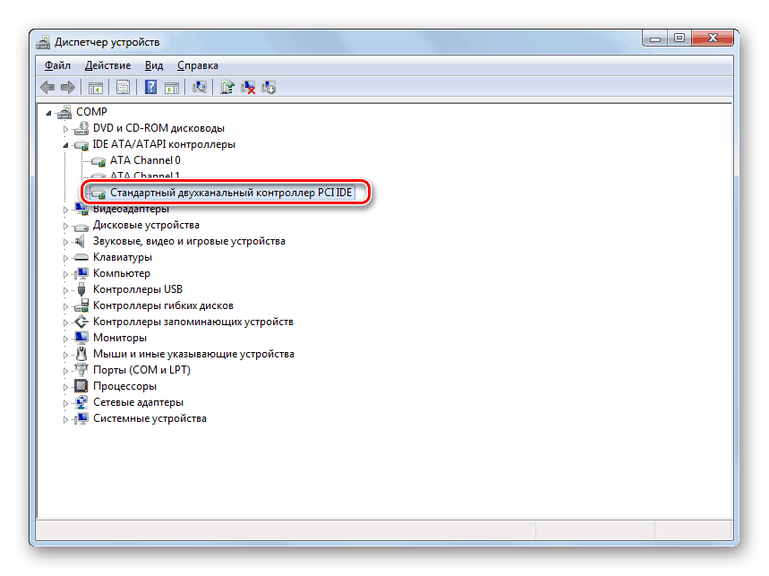Screen dimensions: 769x576
Task: Select the Scan for hardware changes icon
Action: point(199,87)
